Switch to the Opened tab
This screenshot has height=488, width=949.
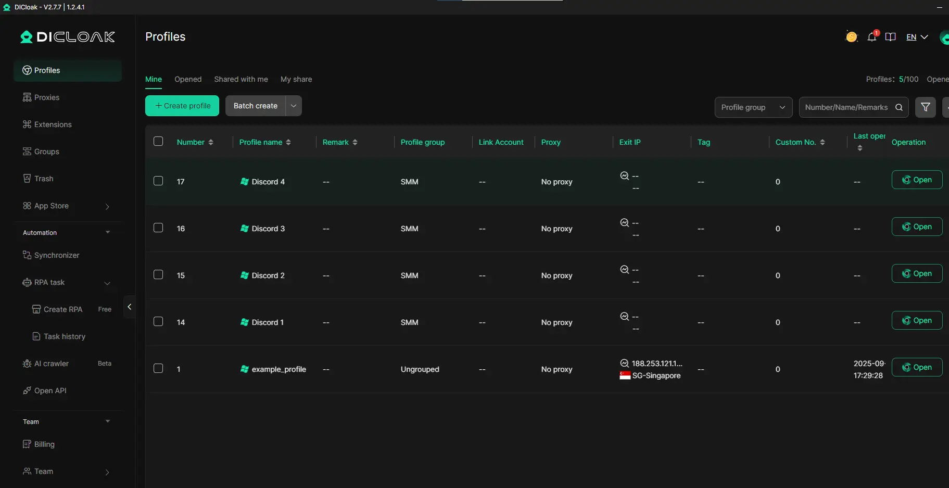click(188, 79)
